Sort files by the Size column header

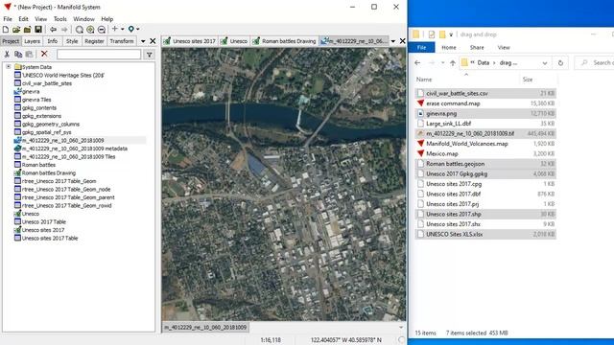pos(528,80)
